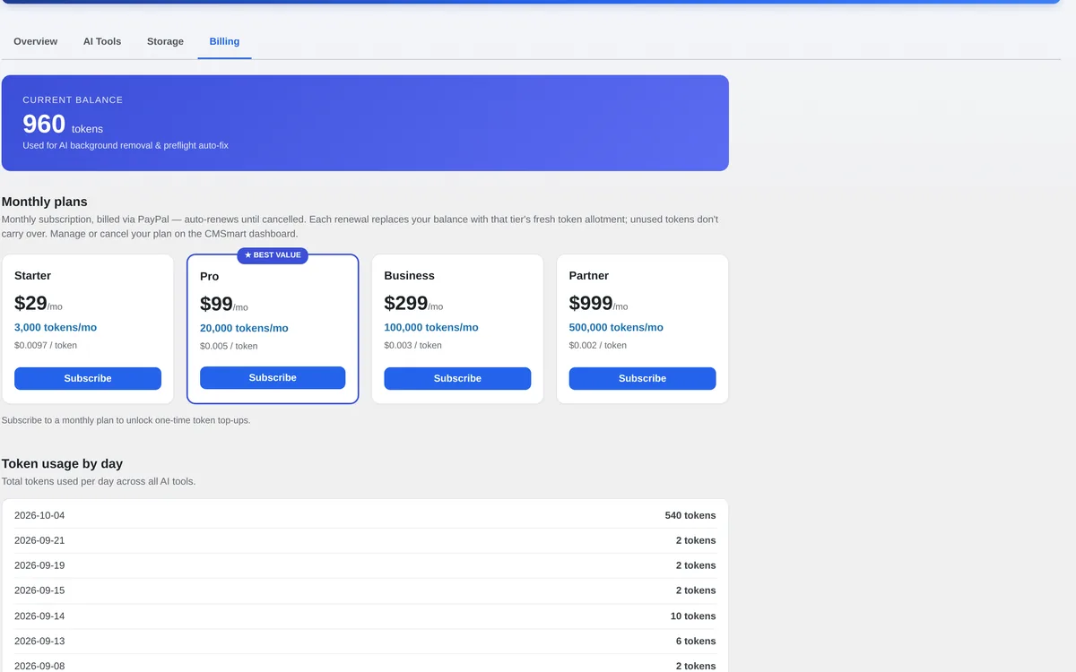Click the 540 tokens usage value
Image resolution: width=1076 pixels, height=672 pixels.
point(690,515)
